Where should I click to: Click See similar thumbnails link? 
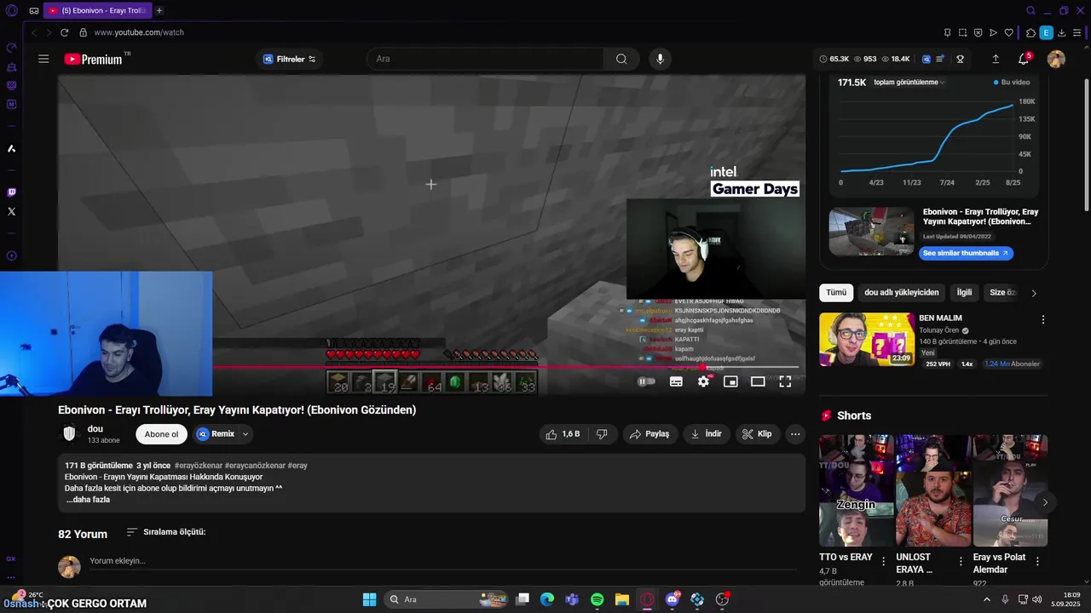[966, 253]
